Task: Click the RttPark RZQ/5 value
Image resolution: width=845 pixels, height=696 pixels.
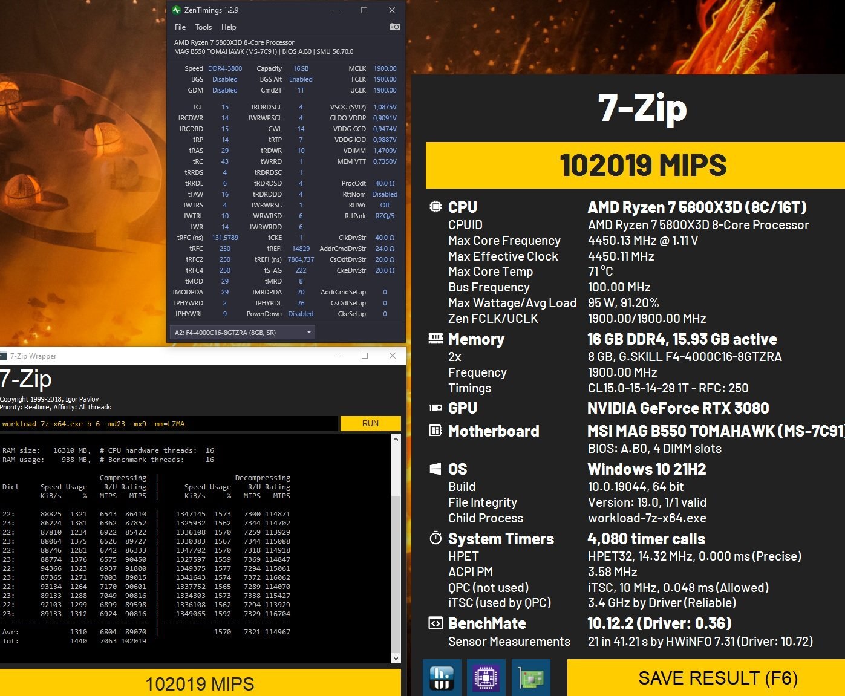Action: pos(385,216)
